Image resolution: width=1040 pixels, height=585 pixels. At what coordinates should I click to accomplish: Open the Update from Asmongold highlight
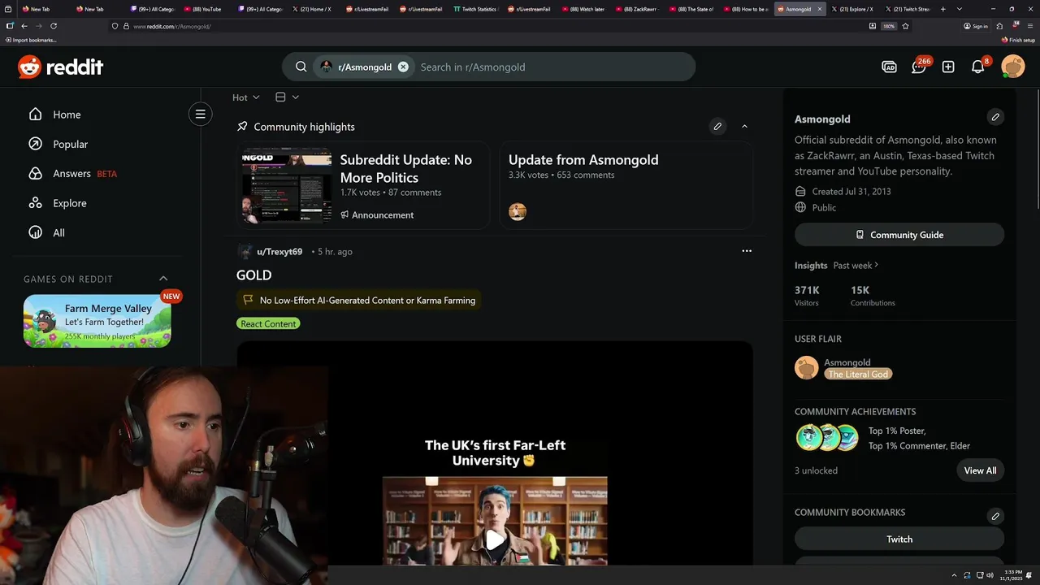coord(583,160)
